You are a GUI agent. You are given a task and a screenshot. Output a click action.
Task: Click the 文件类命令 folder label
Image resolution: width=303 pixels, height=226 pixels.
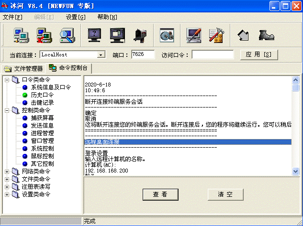click(x=36, y=179)
